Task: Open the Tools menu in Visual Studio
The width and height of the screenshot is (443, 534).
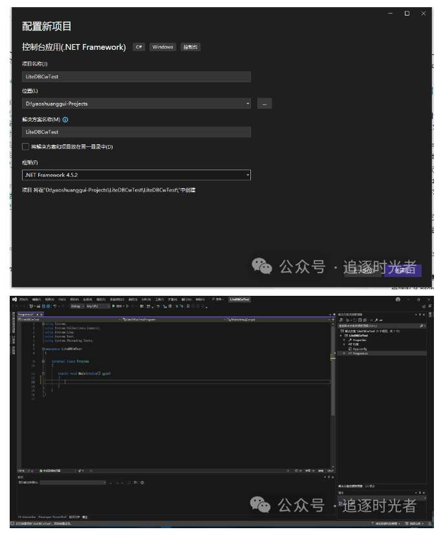Action: tap(159, 299)
